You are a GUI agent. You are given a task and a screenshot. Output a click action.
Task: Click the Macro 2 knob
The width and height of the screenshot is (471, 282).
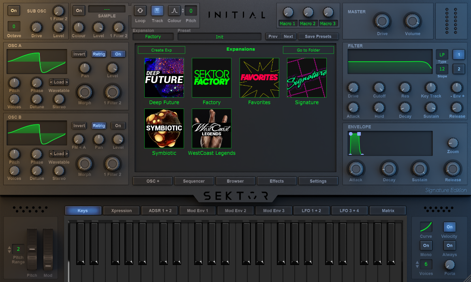[308, 13]
